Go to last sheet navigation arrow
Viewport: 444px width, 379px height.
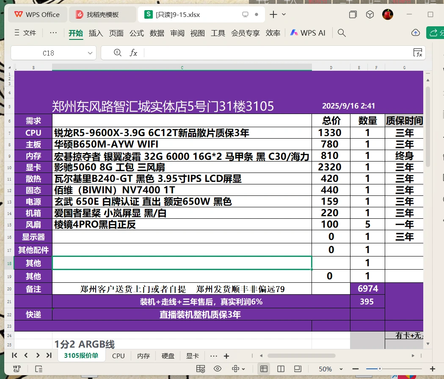click(x=49, y=355)
